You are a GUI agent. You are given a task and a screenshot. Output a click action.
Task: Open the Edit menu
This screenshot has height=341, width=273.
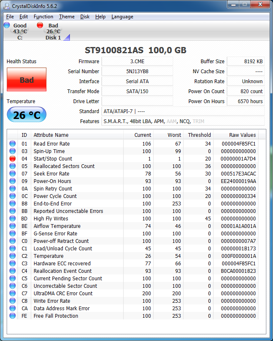(23, 17)
